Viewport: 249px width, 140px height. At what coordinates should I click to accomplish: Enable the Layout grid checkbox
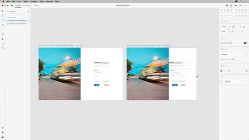coord(221,82)
